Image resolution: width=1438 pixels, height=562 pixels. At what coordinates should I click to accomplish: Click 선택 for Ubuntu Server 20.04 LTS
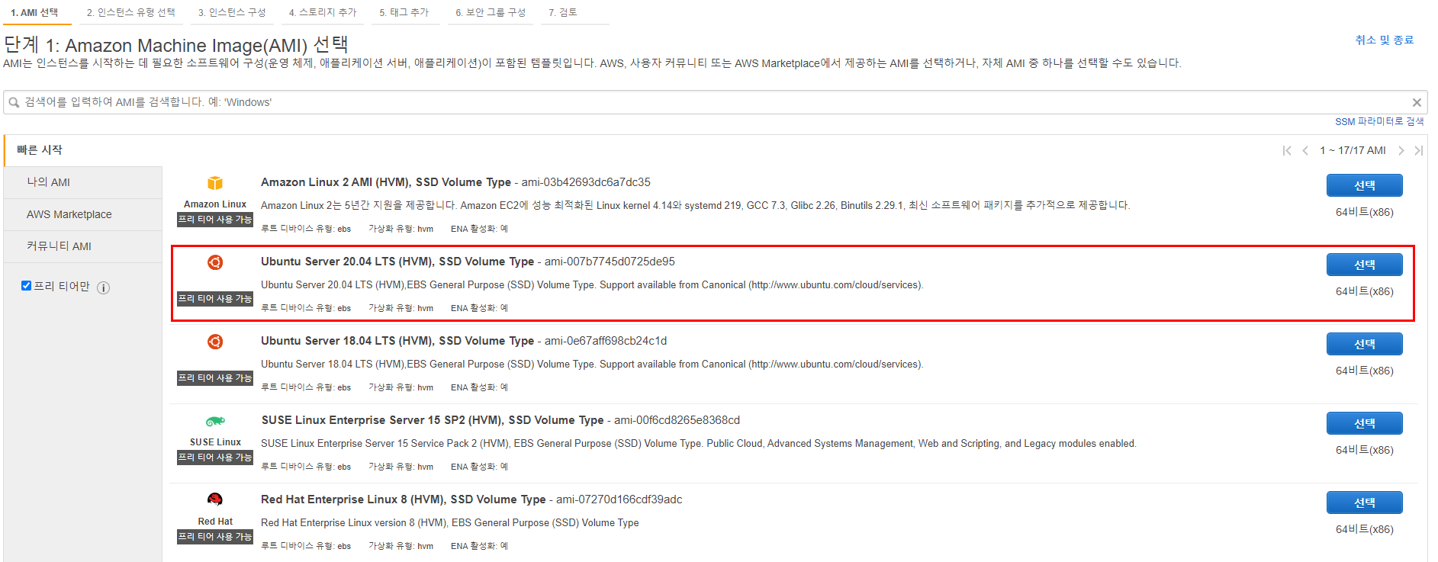coord(1364,265)
